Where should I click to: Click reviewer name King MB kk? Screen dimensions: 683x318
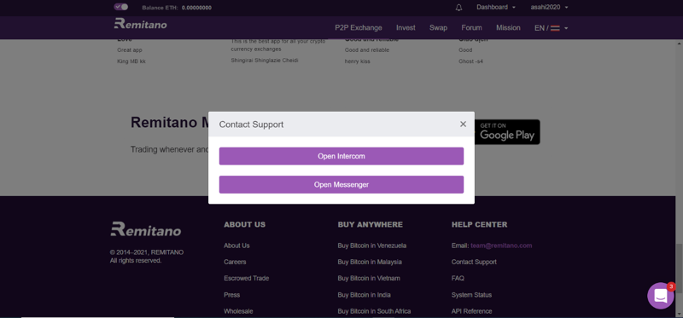pyautogui.click(x=131, y=61)
